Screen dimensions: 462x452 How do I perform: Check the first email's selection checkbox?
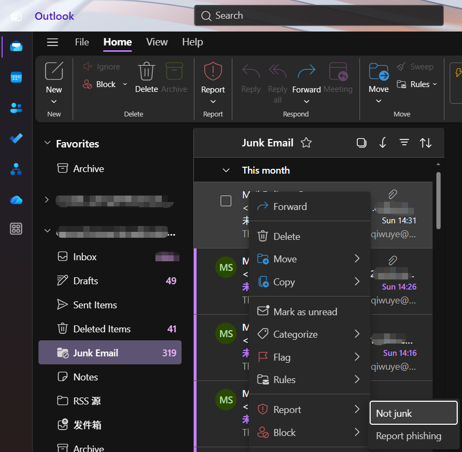tap(226, 201)
